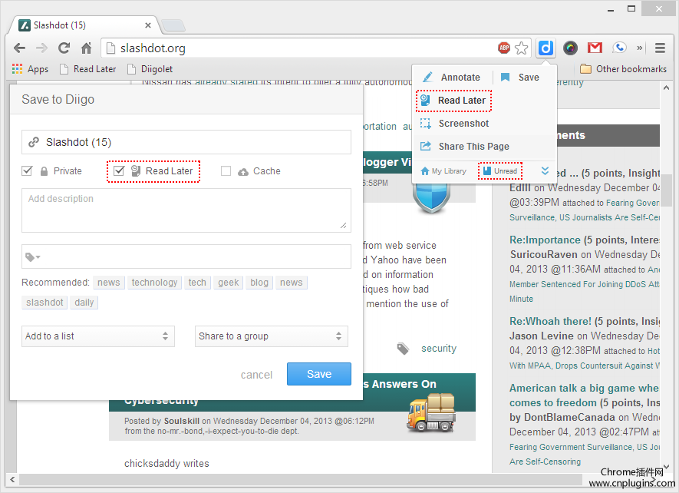Choose Share This Page in Diigo menu
This screenshot has height=493, width=679.
point(465,147)
